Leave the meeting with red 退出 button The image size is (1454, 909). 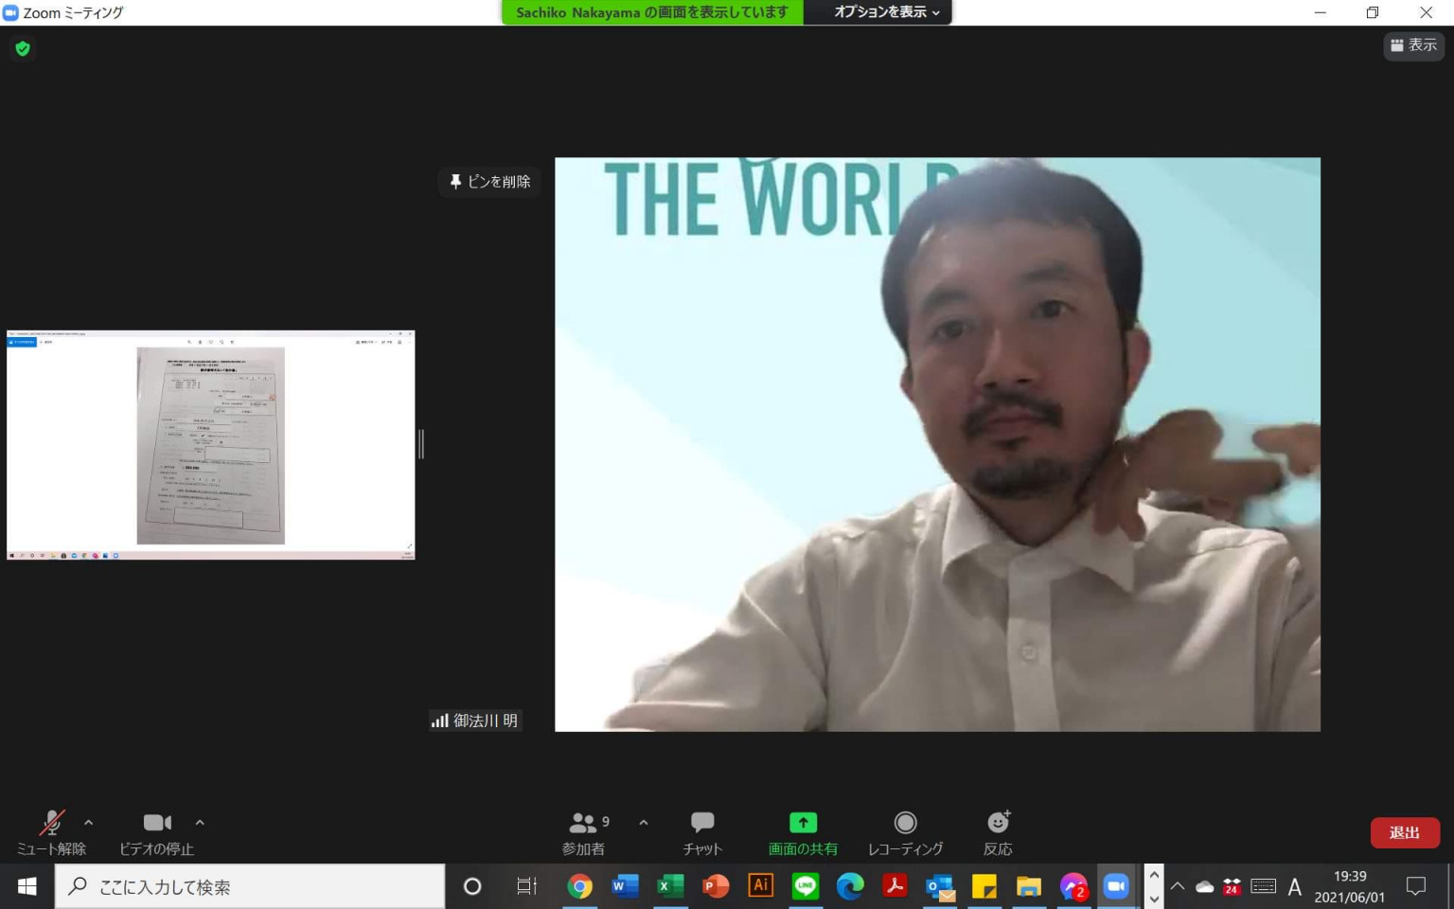(1404, 832)
